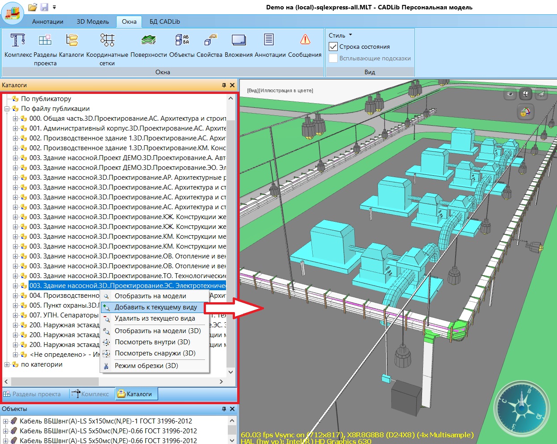Toggle the eye visibility button in viewport
The height and width of the screenshot is (444, 557).
(x=510, y=94)
